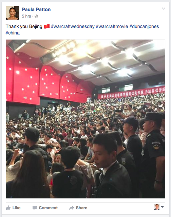
Task: Click the thumbs-up Like icon
Action: pyautogui.click(x=8, y=208)
